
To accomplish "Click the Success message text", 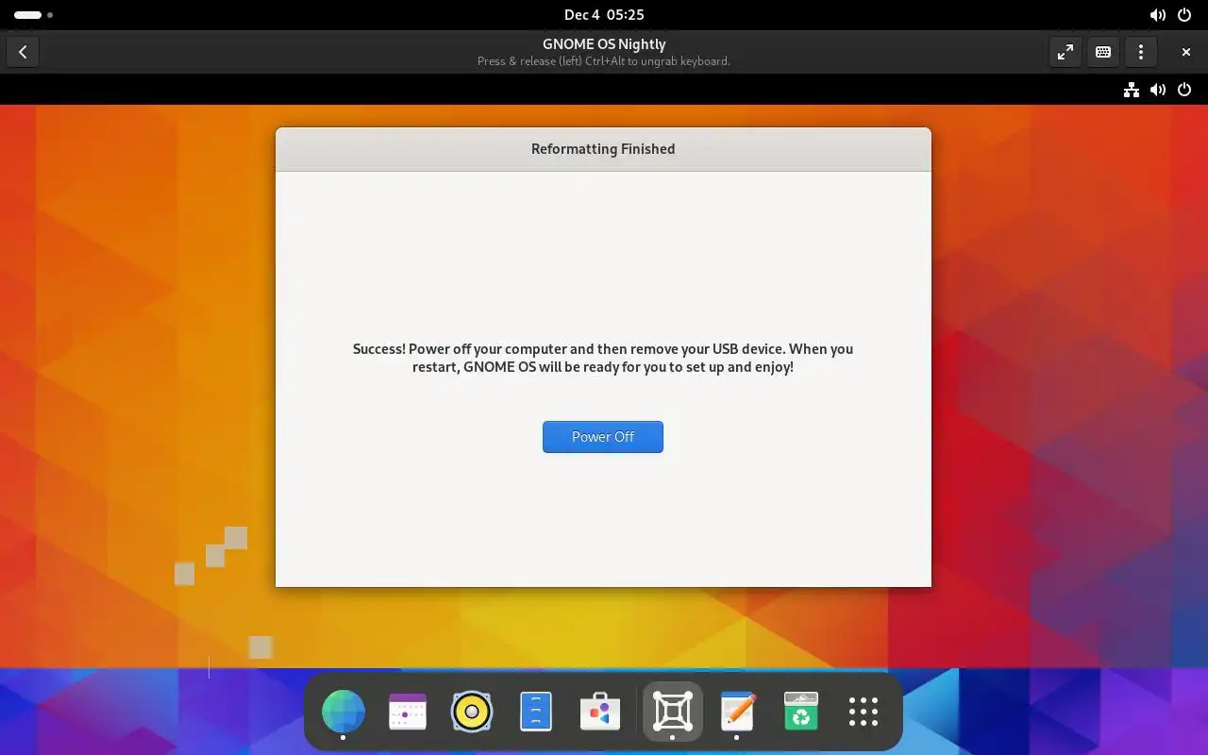I will click(603, 358).
